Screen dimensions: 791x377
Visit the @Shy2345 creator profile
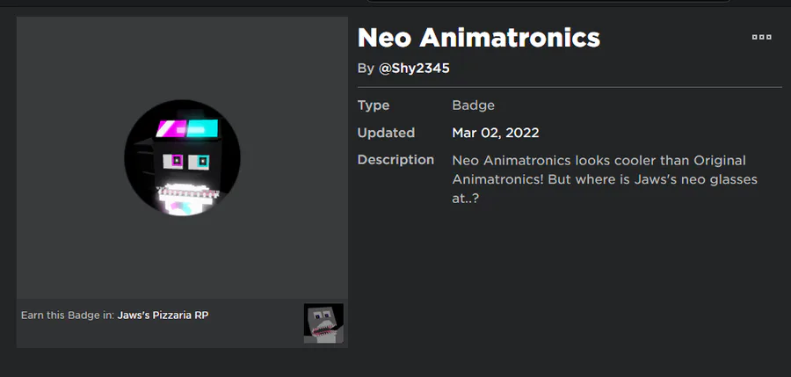tap(420, 68)
